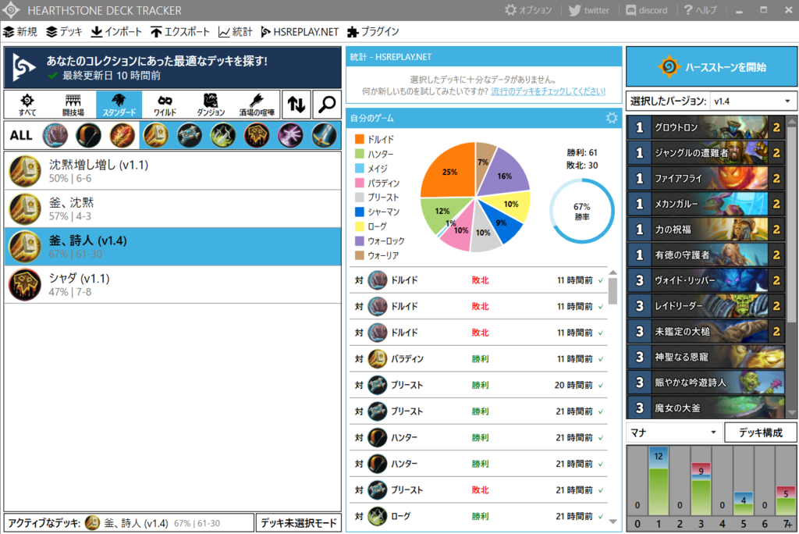
Task: Switch to the 闘技場 tab
Action: pyautogui.click(x=73, y=105)
